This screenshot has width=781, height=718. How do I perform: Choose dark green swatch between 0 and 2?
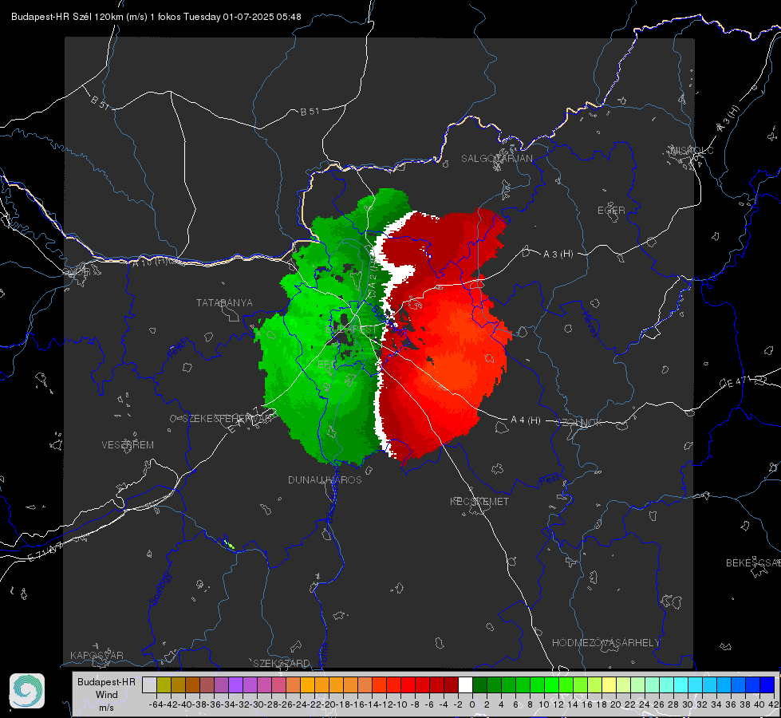[479, 684]
